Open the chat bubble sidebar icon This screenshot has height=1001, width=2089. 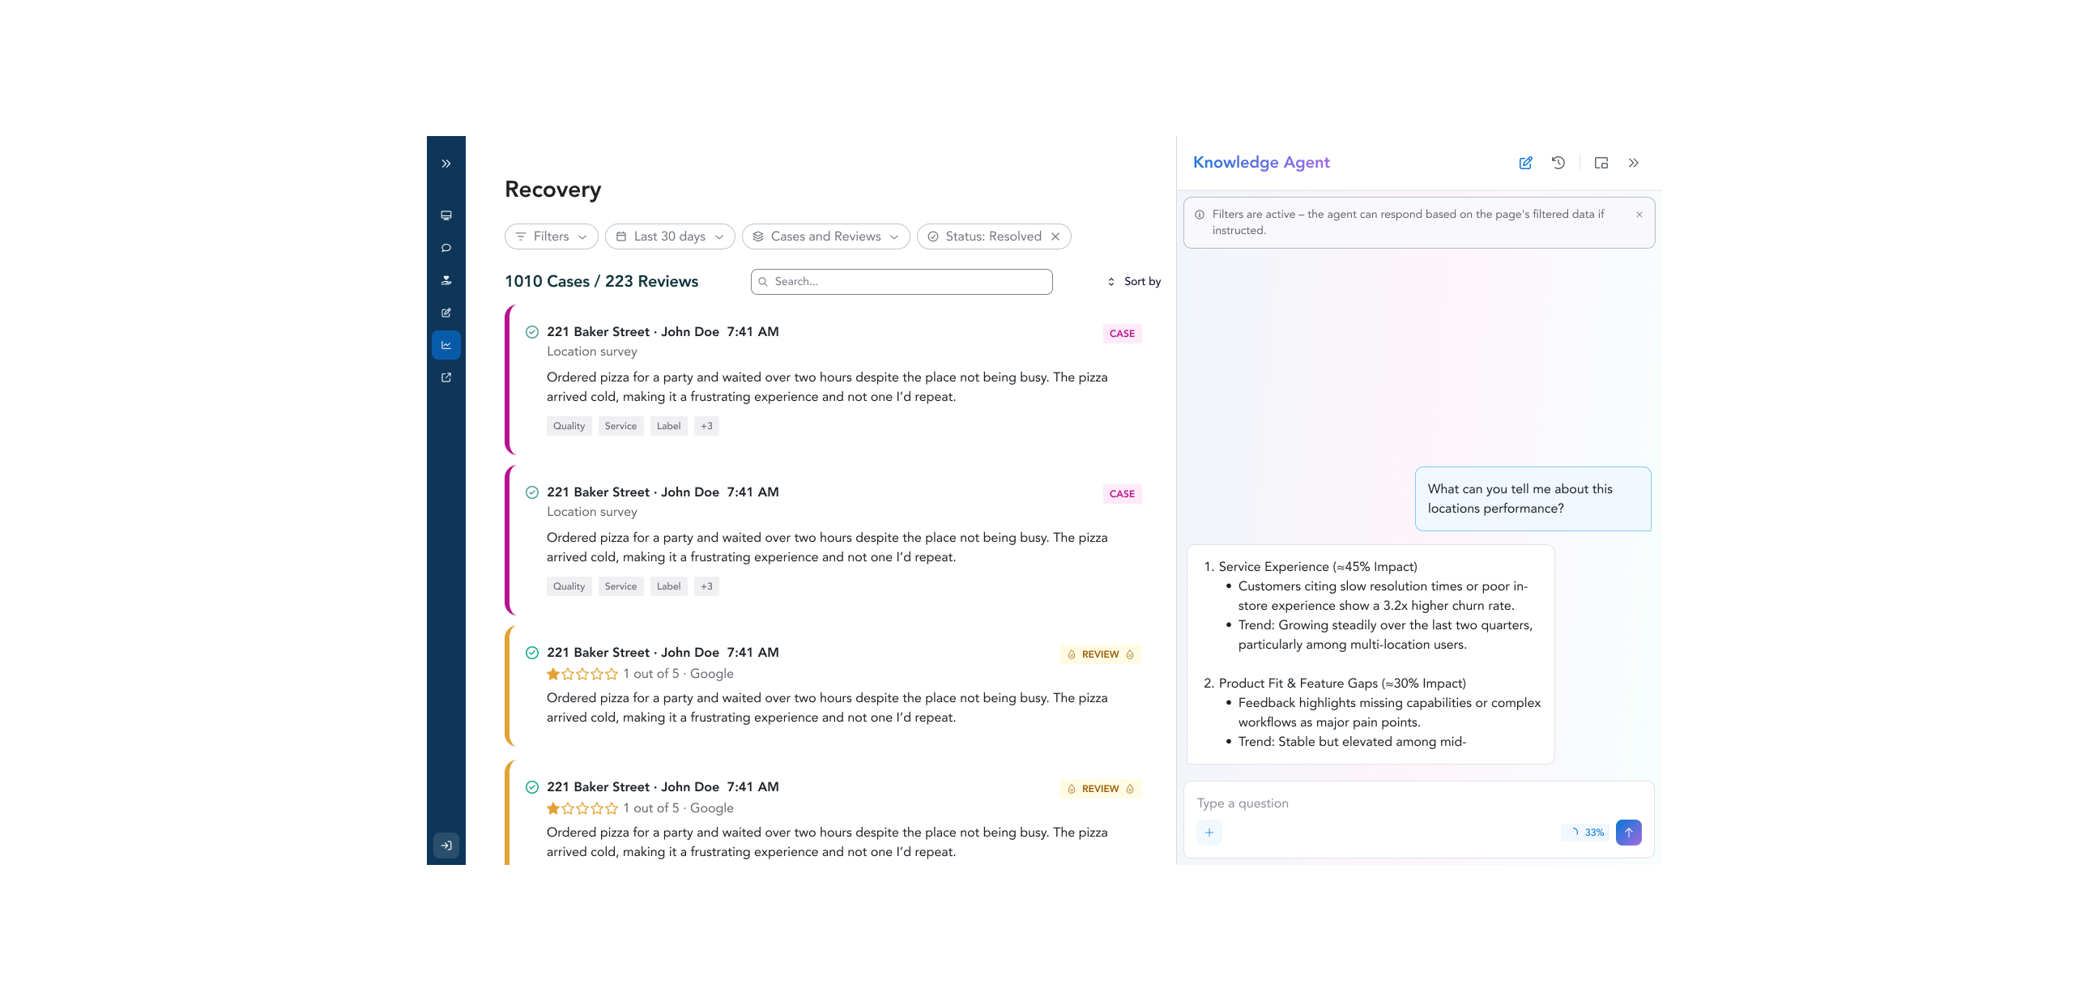coord(446,248)
